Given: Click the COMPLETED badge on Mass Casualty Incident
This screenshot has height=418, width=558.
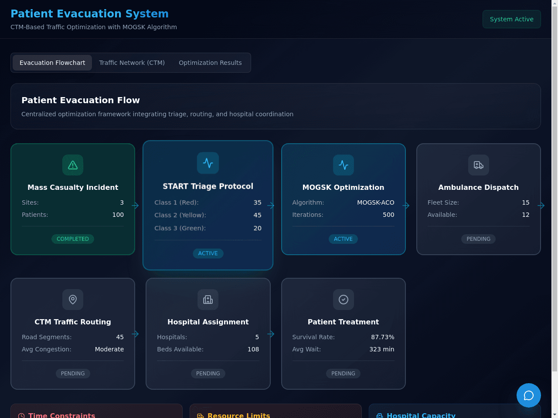Looking at the screenshot, I should (x=73, y=239).
